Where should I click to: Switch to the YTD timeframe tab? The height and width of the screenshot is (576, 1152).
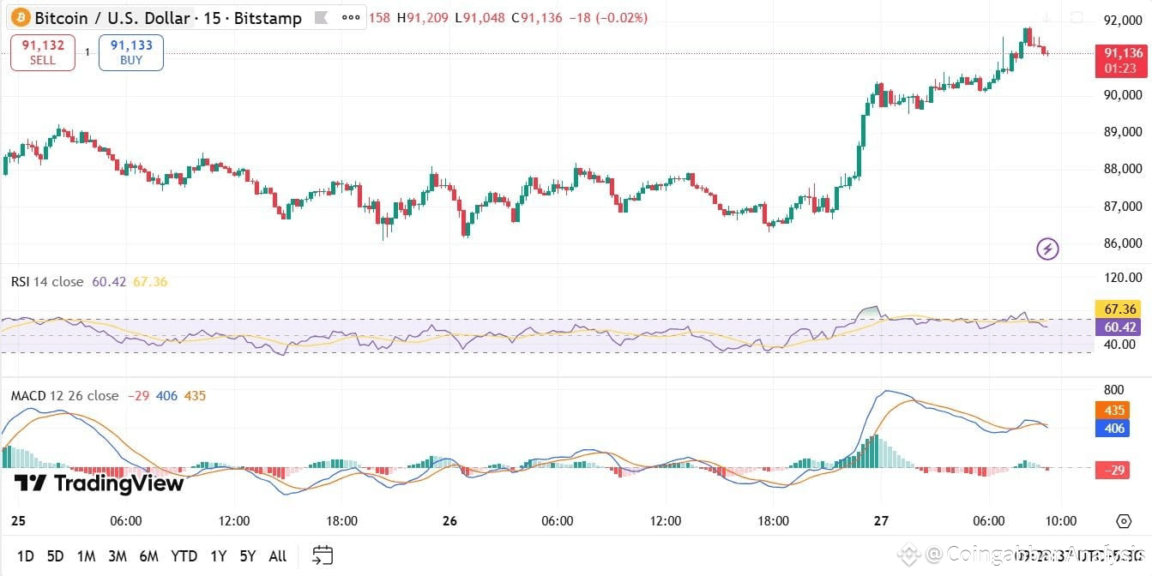[184, 556]
